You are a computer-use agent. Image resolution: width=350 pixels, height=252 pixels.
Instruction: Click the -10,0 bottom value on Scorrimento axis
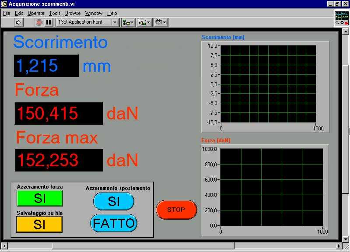212,122
